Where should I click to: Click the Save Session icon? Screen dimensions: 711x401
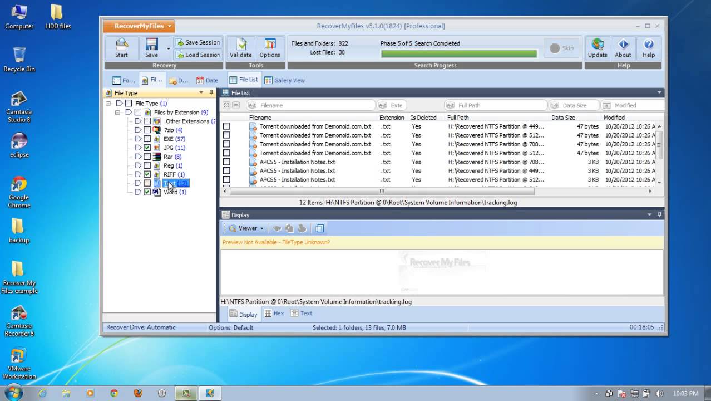pos(180,42)
